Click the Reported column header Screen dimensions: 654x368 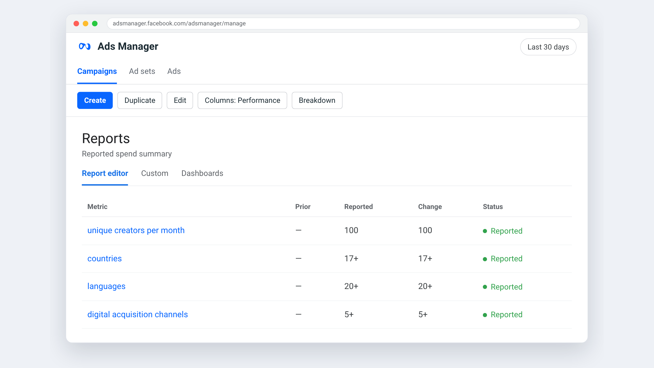click(x=358, y=207)
